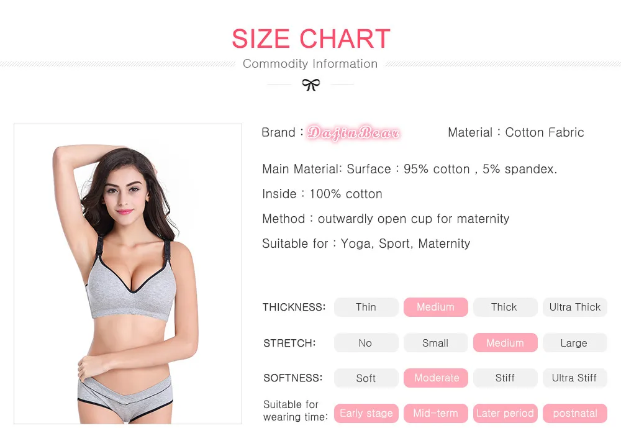The image size is (621, 428).
Task: Select the postnatal wearing time tag
Action: point(574,413)
